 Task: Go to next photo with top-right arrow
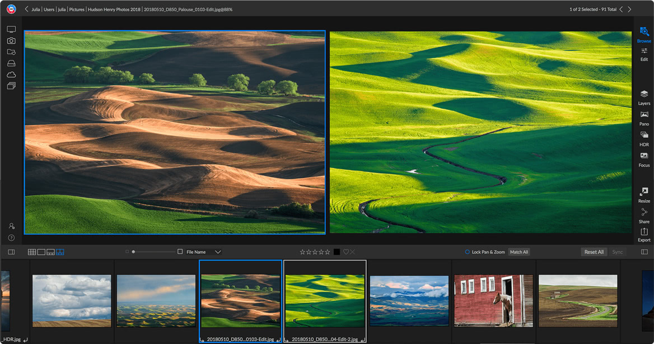pyautogui.click(x=629, y=9)
